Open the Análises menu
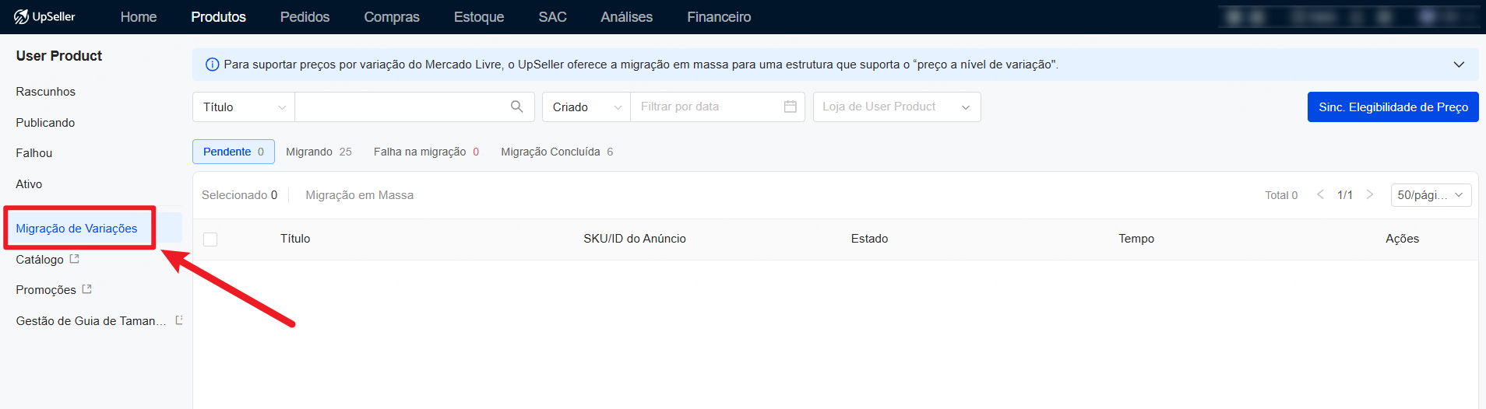This screenshot has width=1486, height=409. (x=627, y=17)
